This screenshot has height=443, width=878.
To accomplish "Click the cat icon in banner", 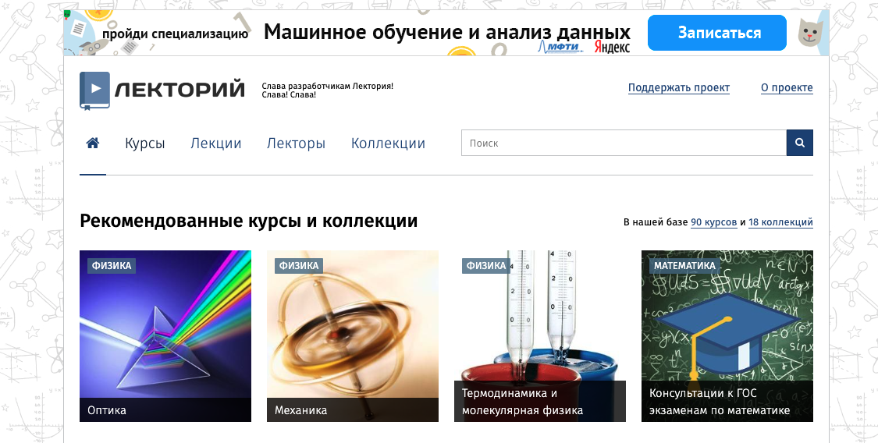I will 807,33.
